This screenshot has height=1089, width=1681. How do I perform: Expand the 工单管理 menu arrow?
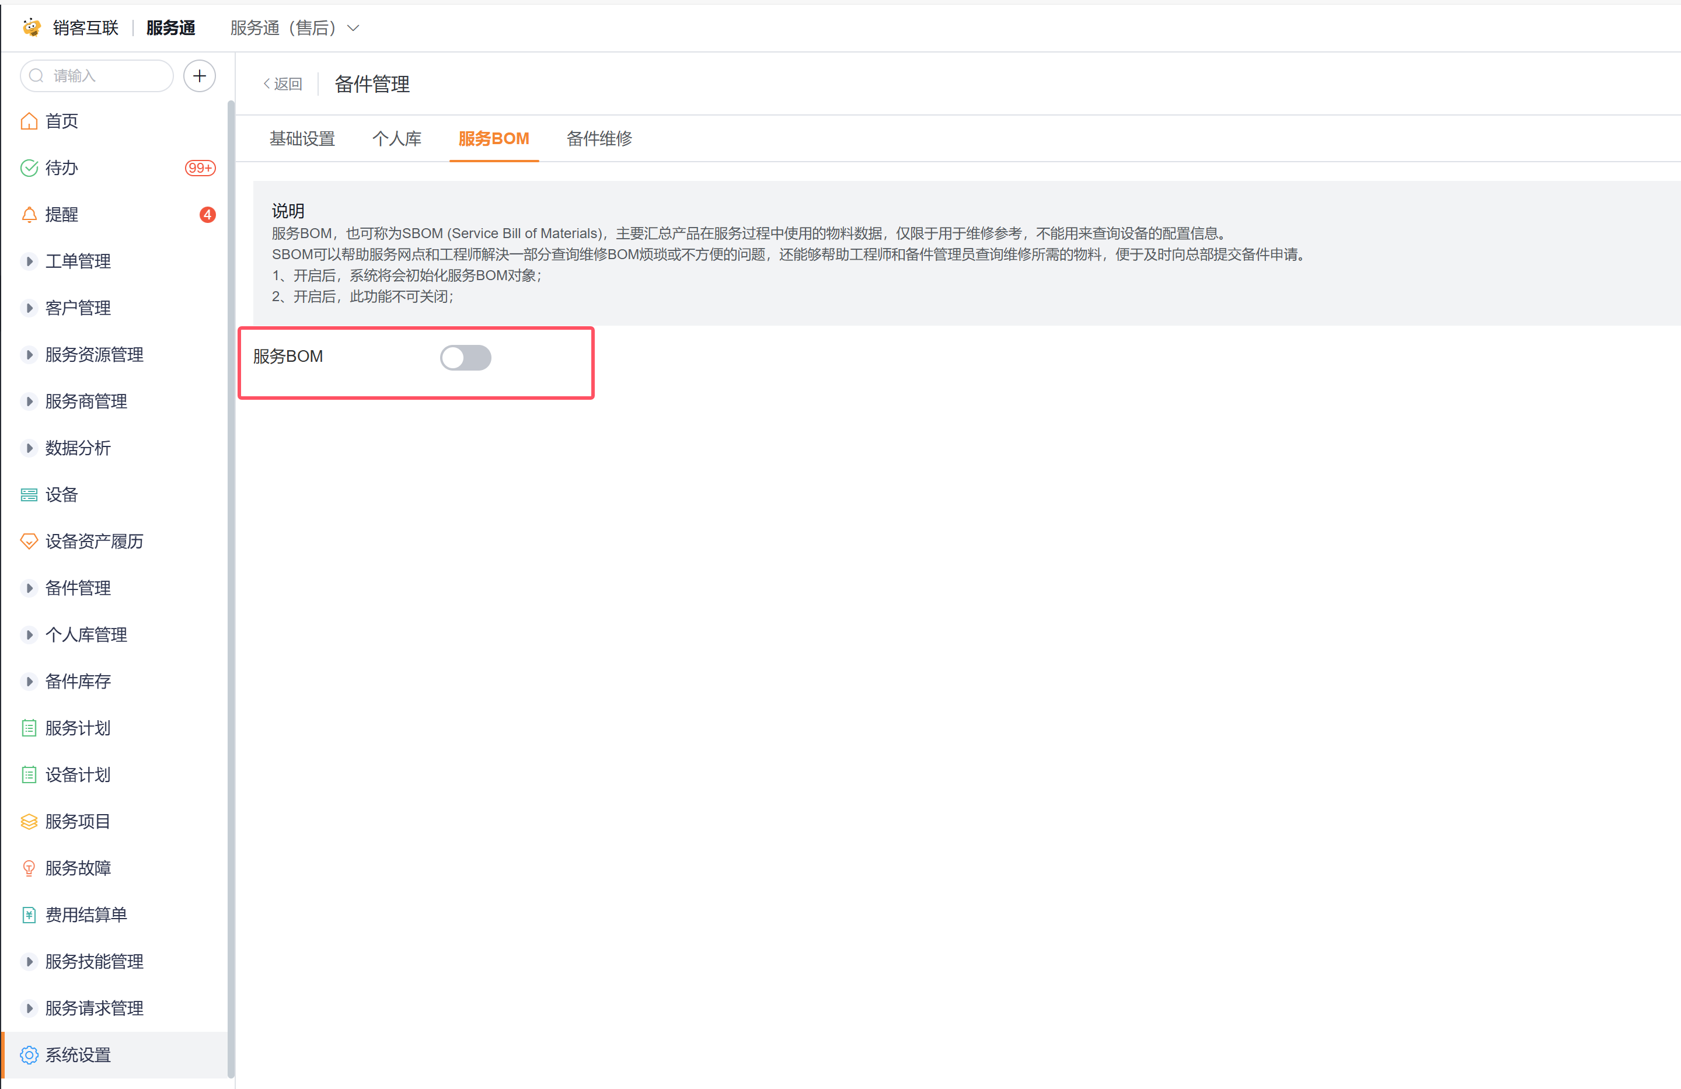(29, 261)
